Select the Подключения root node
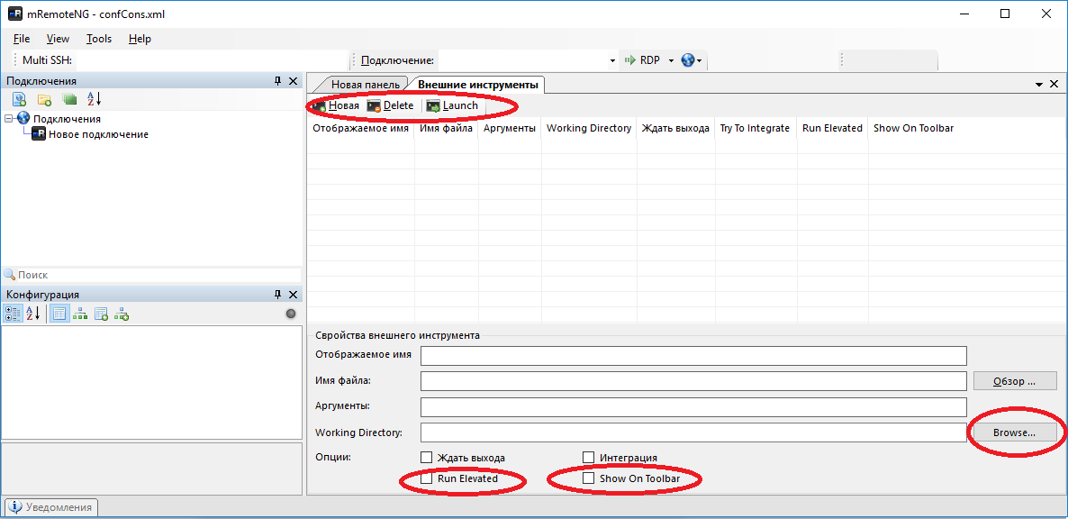This screenshot has height=519, width=1068. pos(67,119)
